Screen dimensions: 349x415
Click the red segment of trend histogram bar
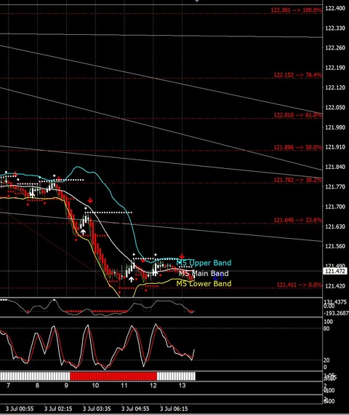pos(113,376)
